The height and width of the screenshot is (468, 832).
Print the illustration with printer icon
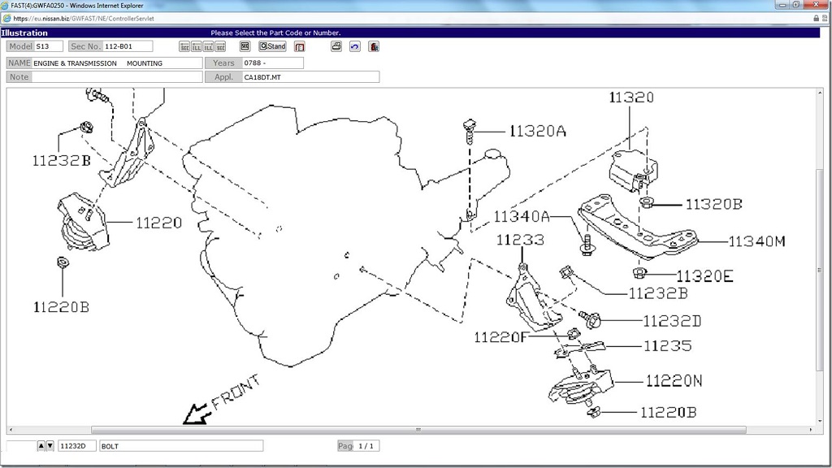pyautogui.click(x=336, y=46)
